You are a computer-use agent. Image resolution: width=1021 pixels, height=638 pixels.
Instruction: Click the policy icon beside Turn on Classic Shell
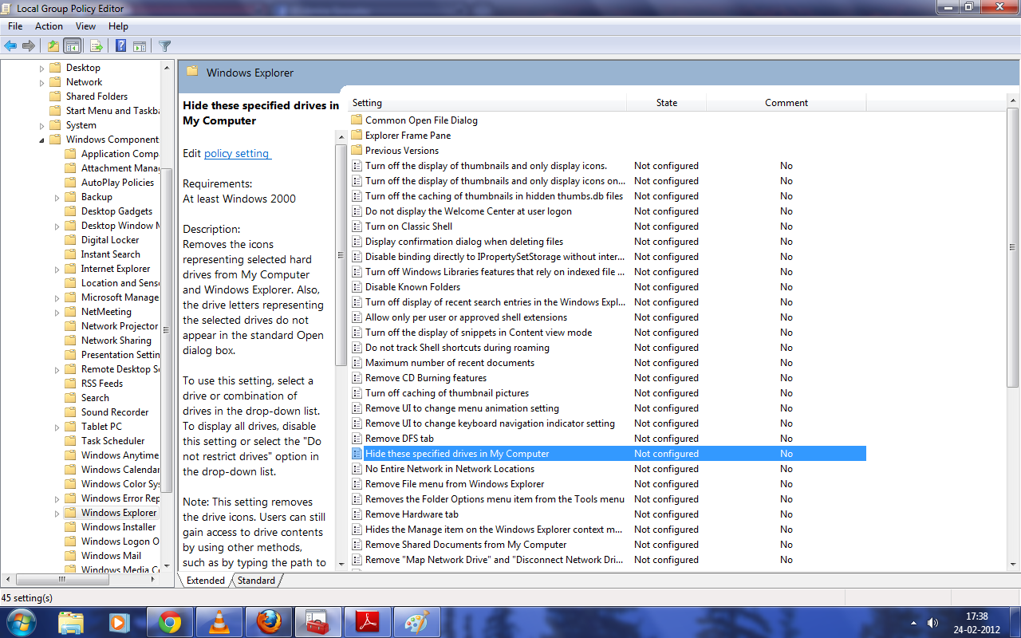[x=357, y=226]
